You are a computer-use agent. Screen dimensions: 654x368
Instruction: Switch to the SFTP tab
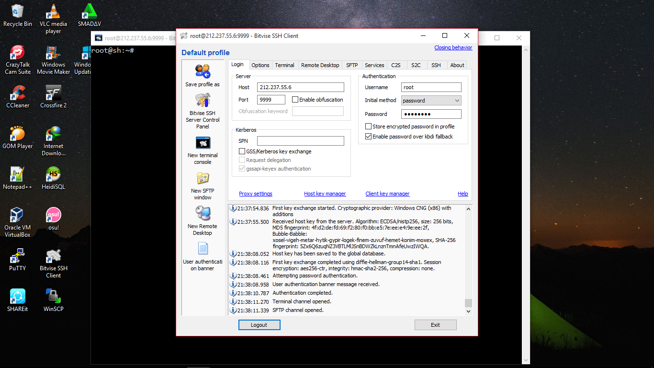click(x=352, y=65)
